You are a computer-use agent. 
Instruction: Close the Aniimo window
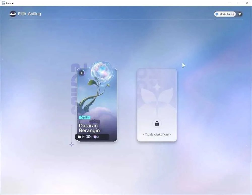(x=247, y=3)
